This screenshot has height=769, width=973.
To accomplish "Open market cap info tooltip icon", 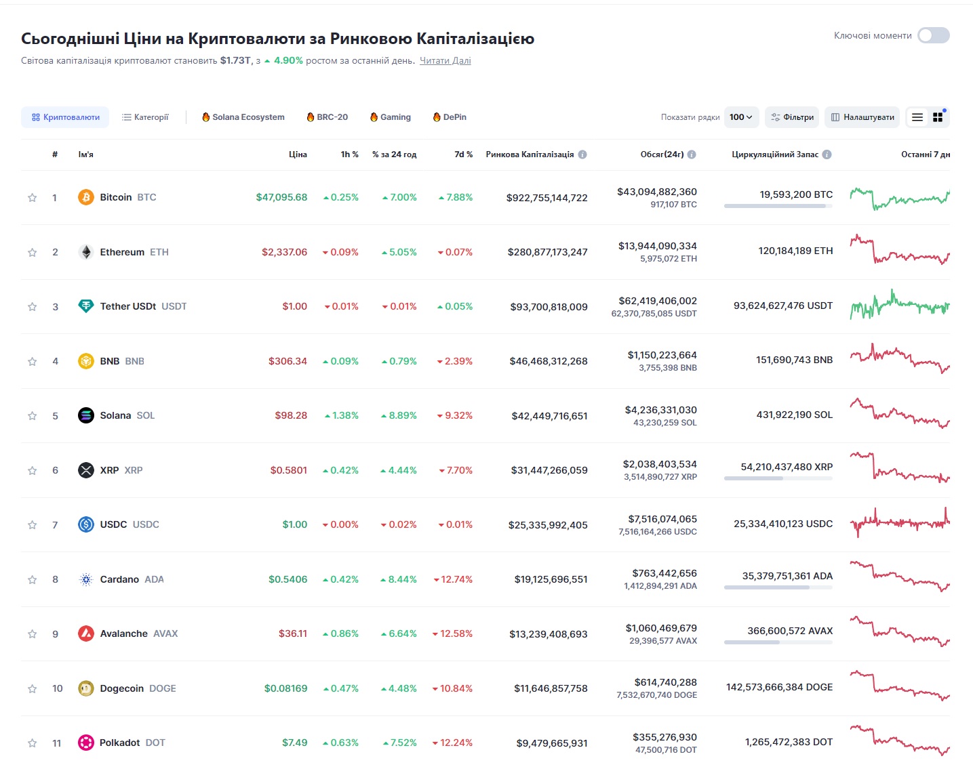I will click(x=582, y=154).
